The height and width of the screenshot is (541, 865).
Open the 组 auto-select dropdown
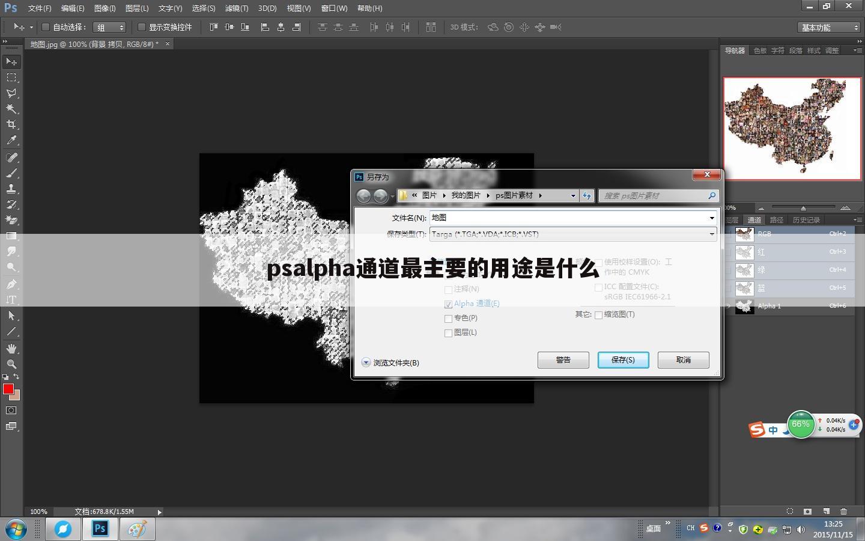click(x=109, y=27)
